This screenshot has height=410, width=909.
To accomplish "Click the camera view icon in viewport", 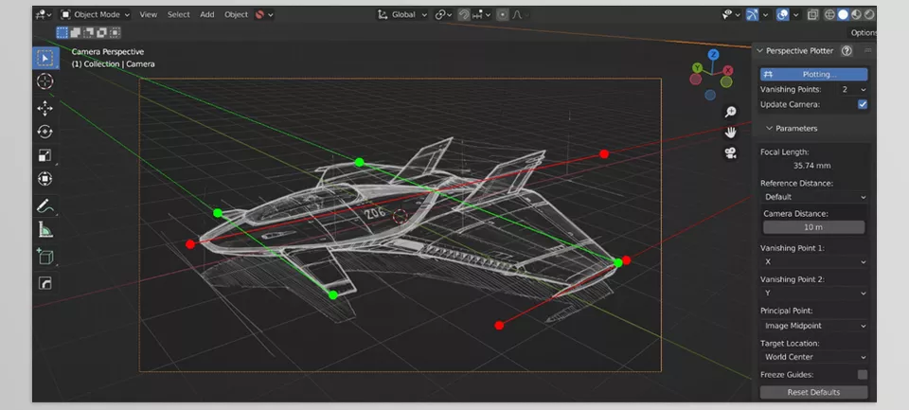I will pos(731,153).
